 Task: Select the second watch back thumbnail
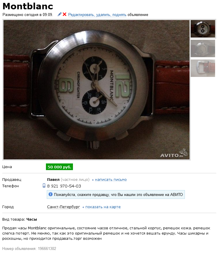203,48
